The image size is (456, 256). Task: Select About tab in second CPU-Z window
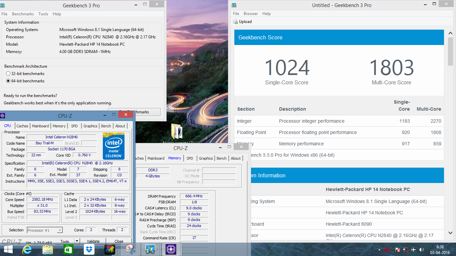point(236,158)
